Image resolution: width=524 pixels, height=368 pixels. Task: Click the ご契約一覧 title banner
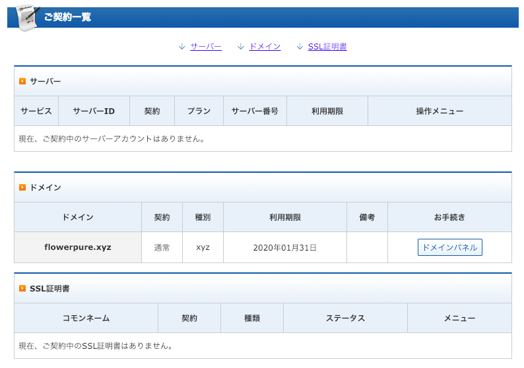263,17
